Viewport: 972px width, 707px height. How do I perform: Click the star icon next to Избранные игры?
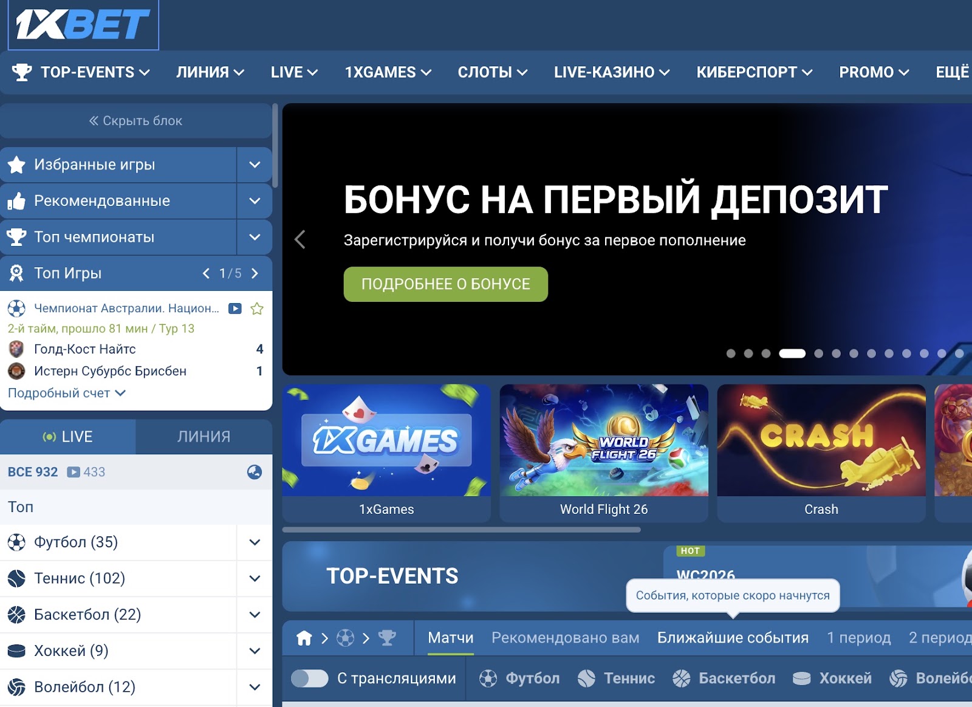pyautogui.click(x=16, y=165)
